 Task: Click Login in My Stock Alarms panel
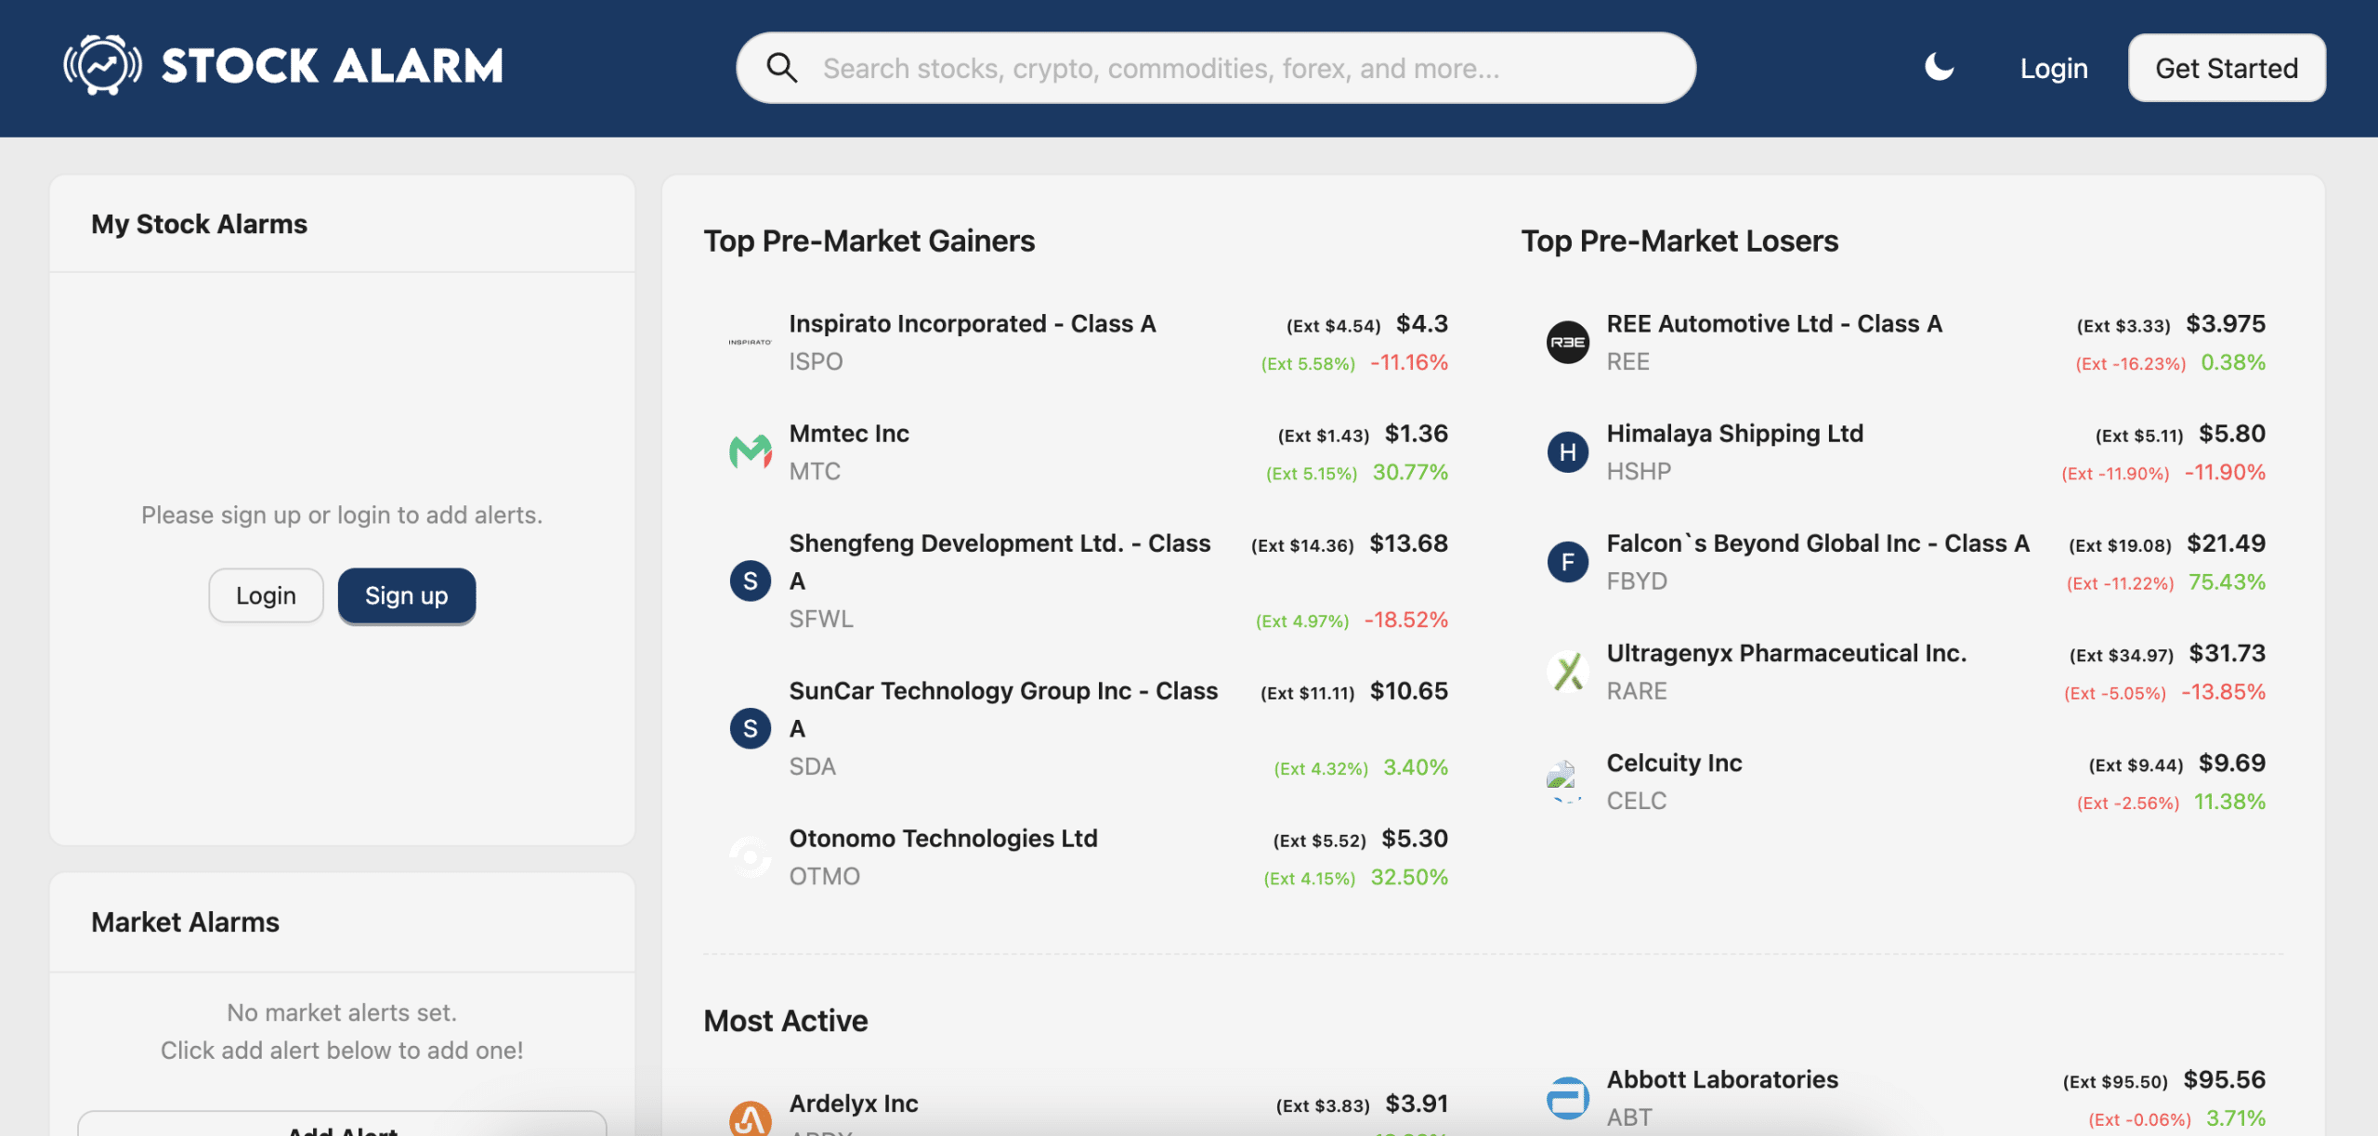pos(266,595)
